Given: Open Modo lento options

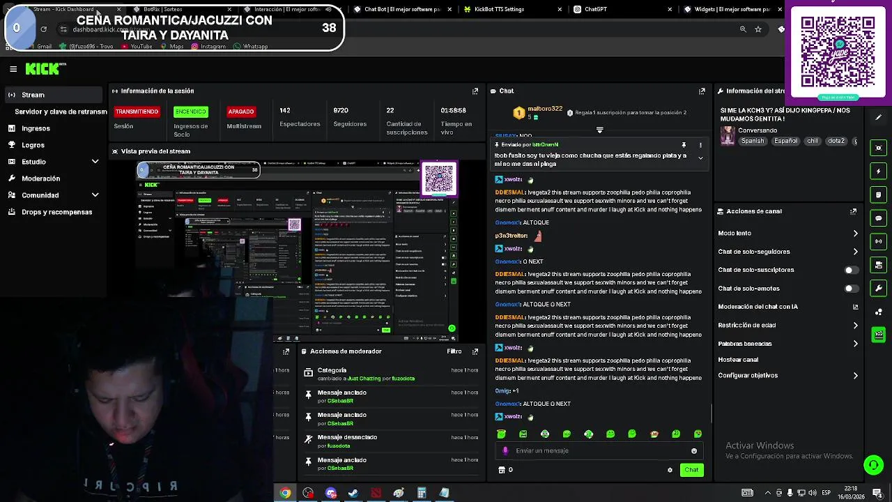Looking at the screenshot, I should 787,234.
